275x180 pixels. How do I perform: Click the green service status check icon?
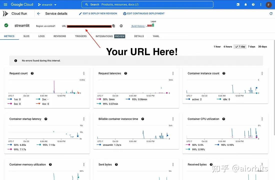tap(6, 25)
